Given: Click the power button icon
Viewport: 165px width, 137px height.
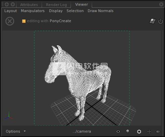Looking at the screenshot, I should click(161, 21).
